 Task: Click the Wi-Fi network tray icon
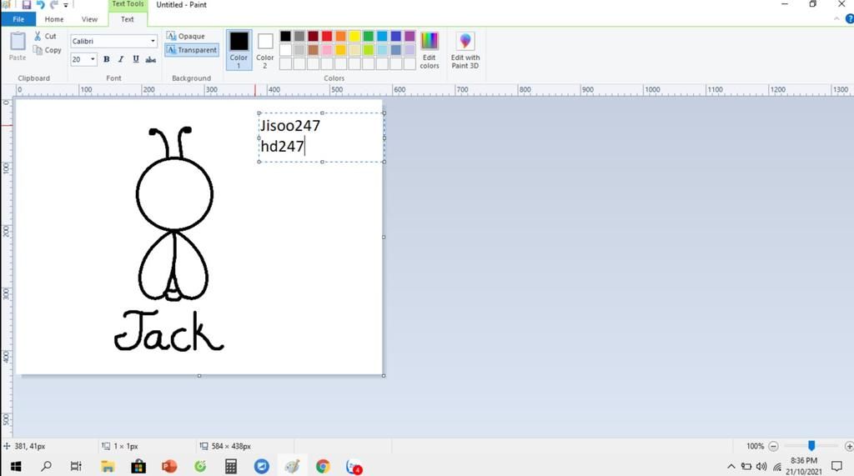[776, 466]
